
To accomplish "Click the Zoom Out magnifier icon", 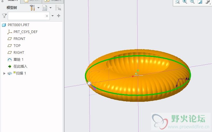I will [x=192, y=2].
